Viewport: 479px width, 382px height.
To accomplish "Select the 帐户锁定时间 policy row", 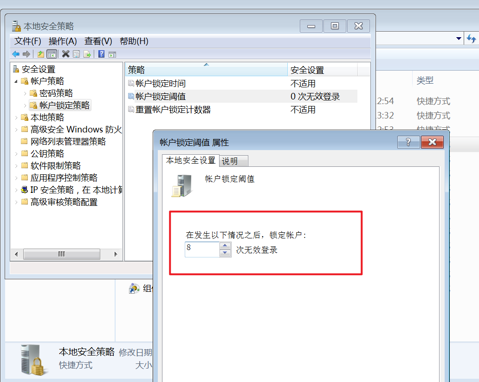I will click(242, 84).
